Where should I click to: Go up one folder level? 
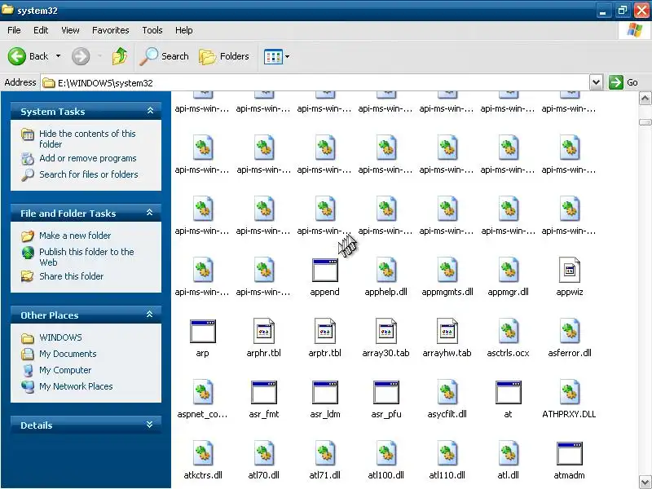click(x=120, y=56)
